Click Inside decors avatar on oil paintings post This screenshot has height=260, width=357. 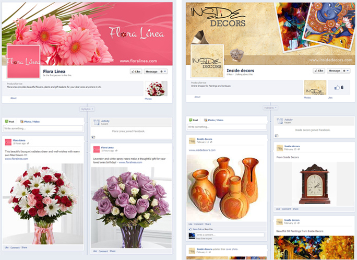click(280, 222)
